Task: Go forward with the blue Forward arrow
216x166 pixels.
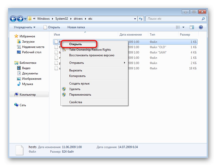Action: click(20, 19)
